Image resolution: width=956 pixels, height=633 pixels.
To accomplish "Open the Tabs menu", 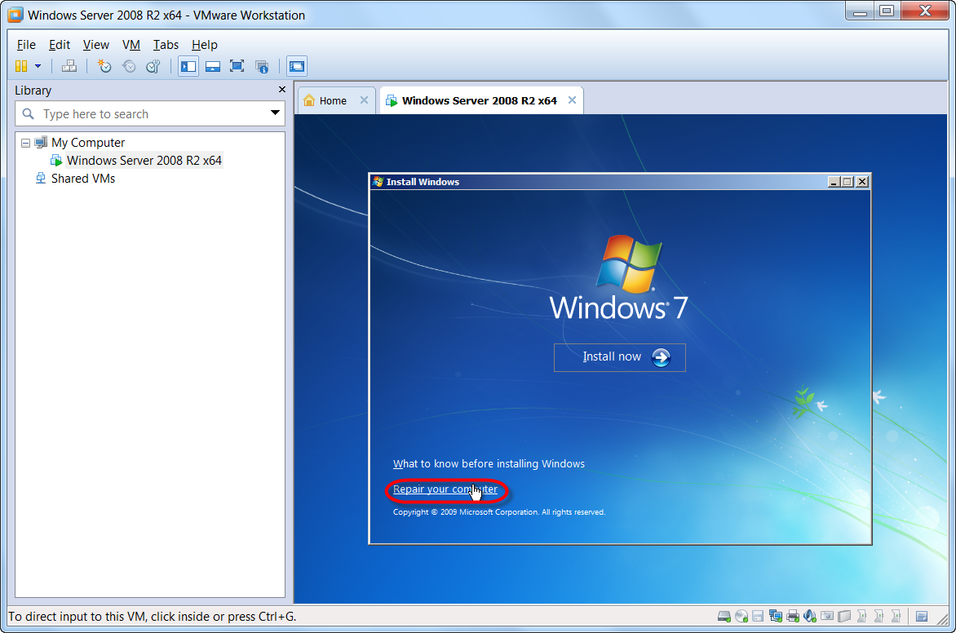I will [x=166, y=45].
